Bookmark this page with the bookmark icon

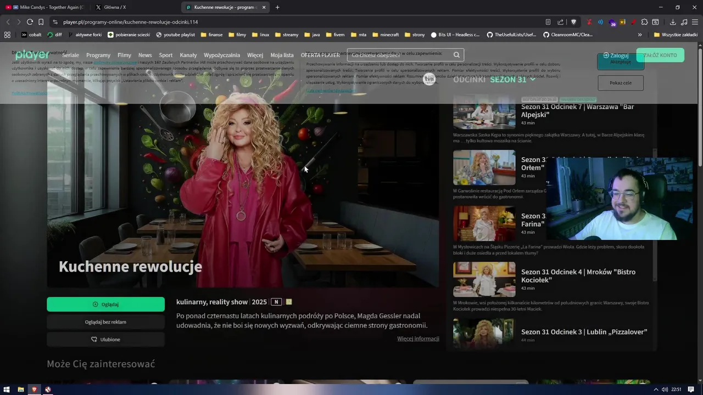click(41, 22)
